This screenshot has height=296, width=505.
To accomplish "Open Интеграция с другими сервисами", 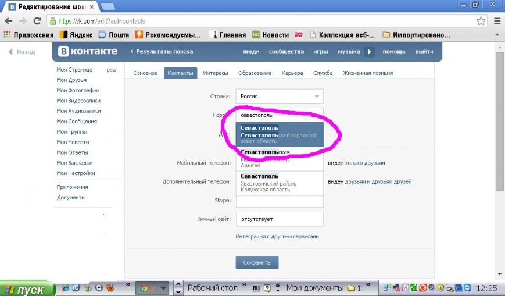I will pyautogui.click(x=277, y=236).
